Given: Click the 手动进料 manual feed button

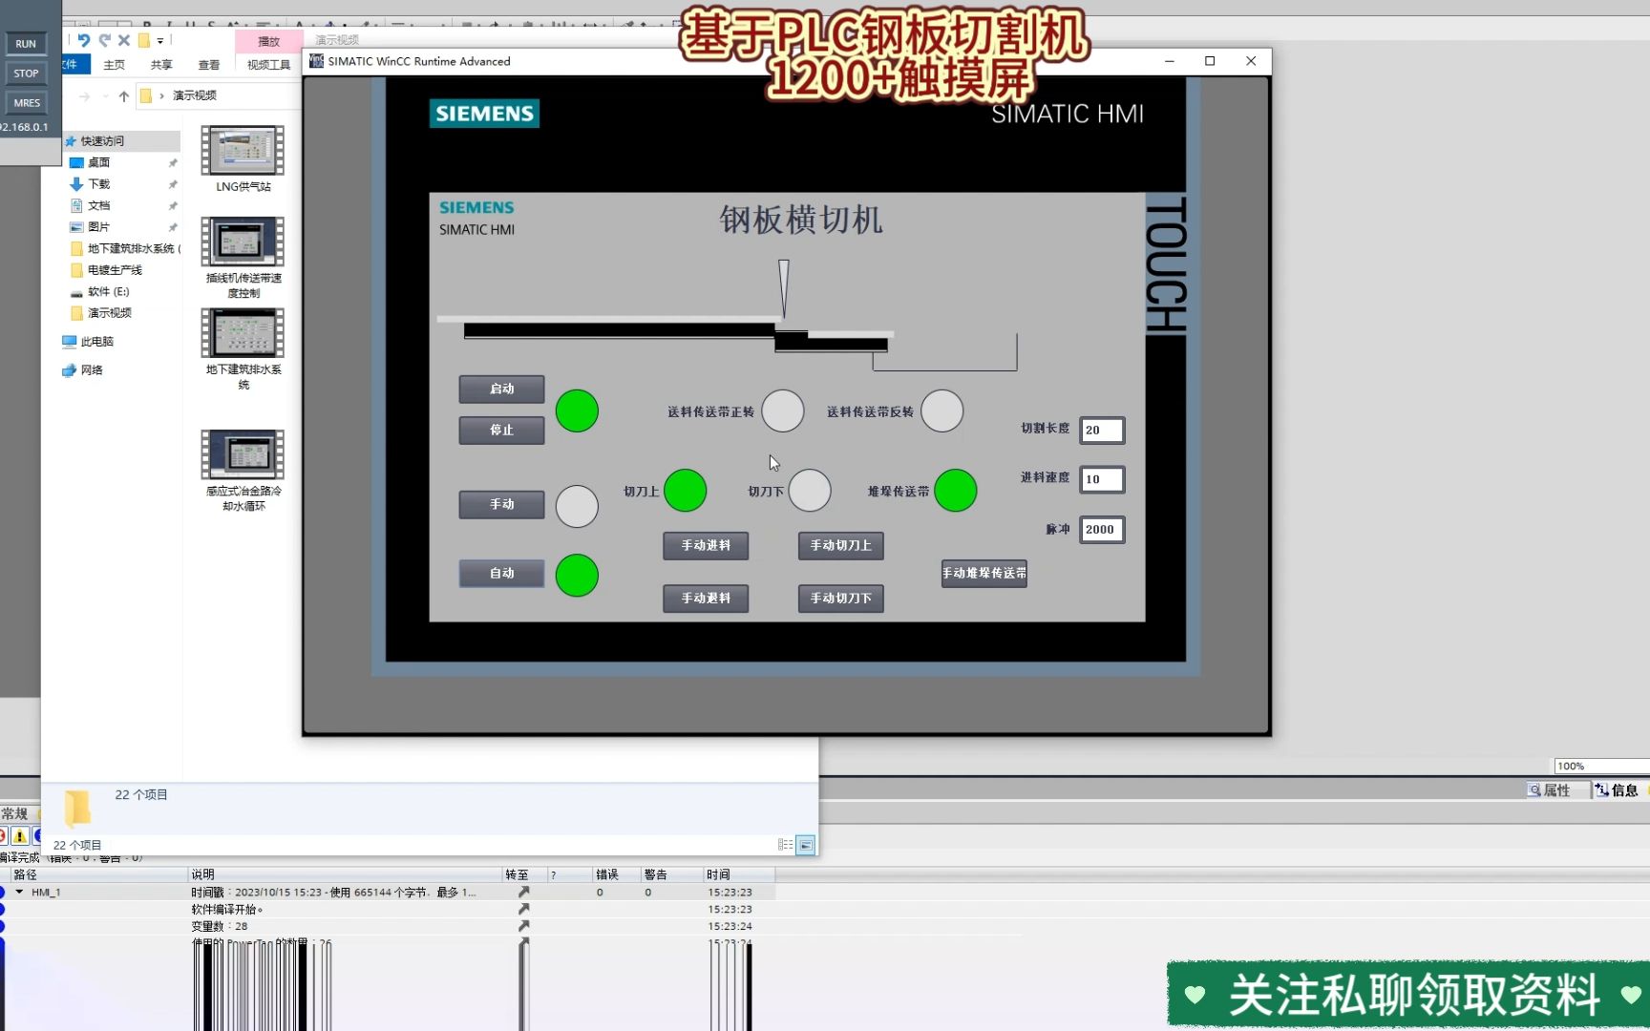Looking at the screenshot, I should 706,546.
